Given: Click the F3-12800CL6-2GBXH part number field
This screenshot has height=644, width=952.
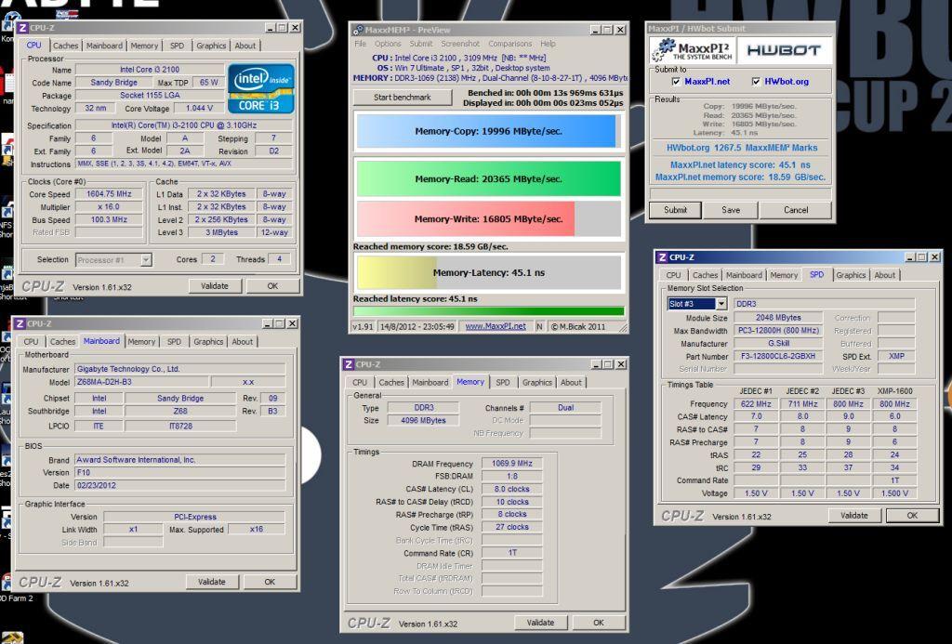Looking at the screenshot, I should [x=778, y=356].
